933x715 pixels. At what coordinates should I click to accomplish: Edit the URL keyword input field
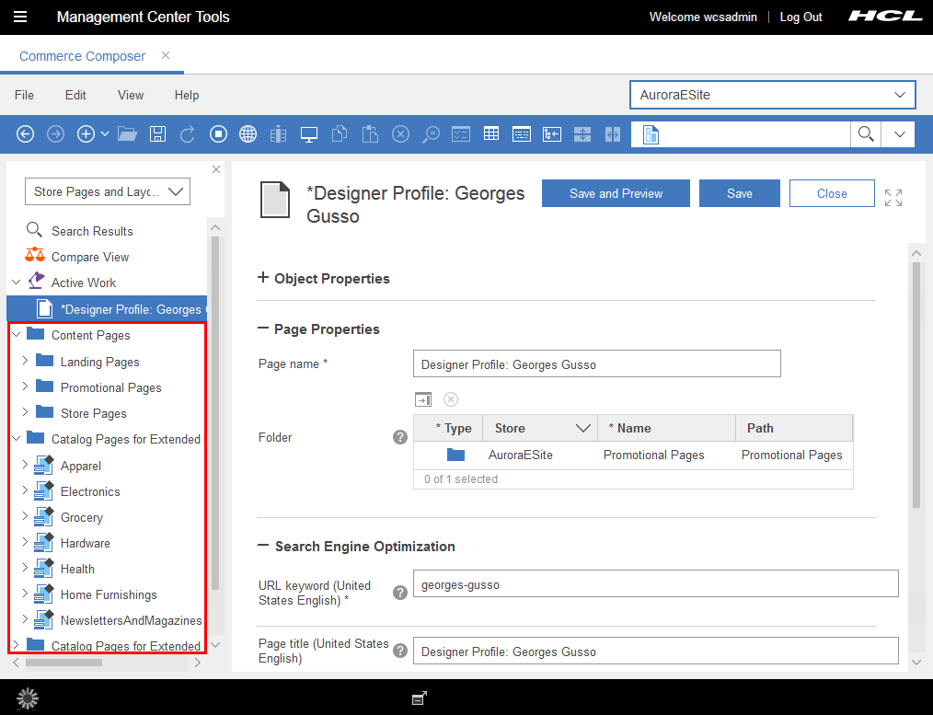point(655,583)
